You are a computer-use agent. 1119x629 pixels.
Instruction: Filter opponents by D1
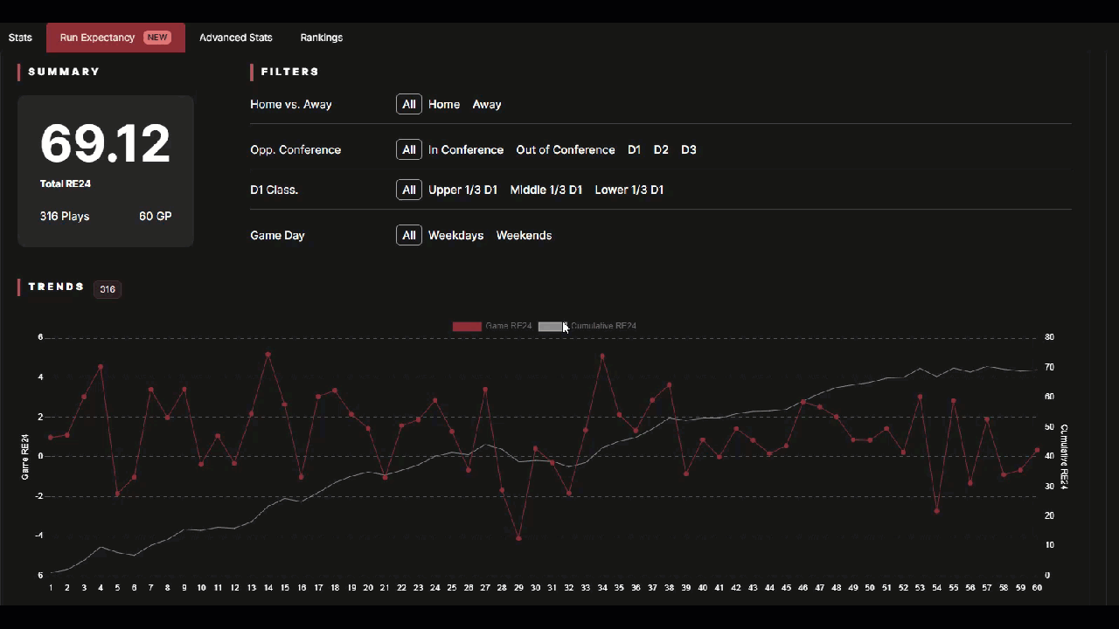pyautogui.click(x=634, y=149)
